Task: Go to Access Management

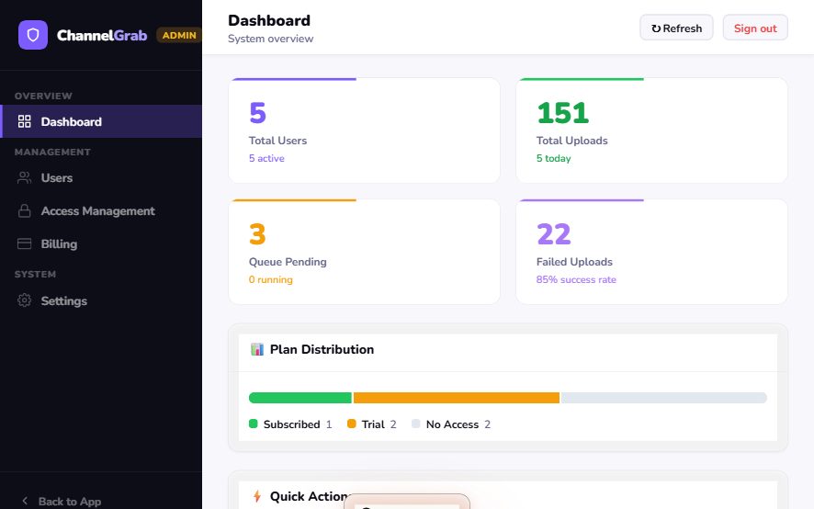Action: click(x=101, y=211)
